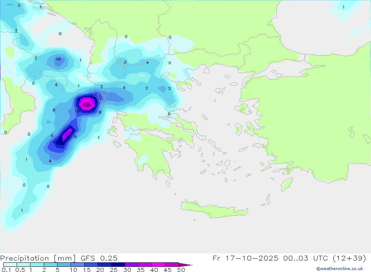The width and height of the screenshot is (371, 272).
Task: Select the 30–35 mm violet legend swatch
Action: [131, 265]
